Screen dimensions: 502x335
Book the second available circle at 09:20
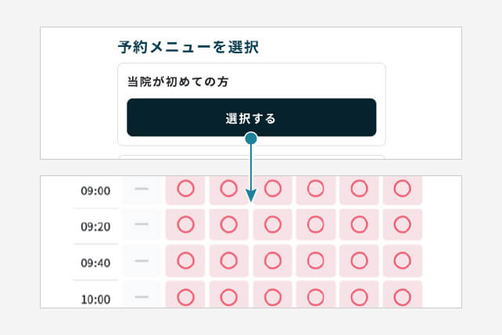point(228,225)
